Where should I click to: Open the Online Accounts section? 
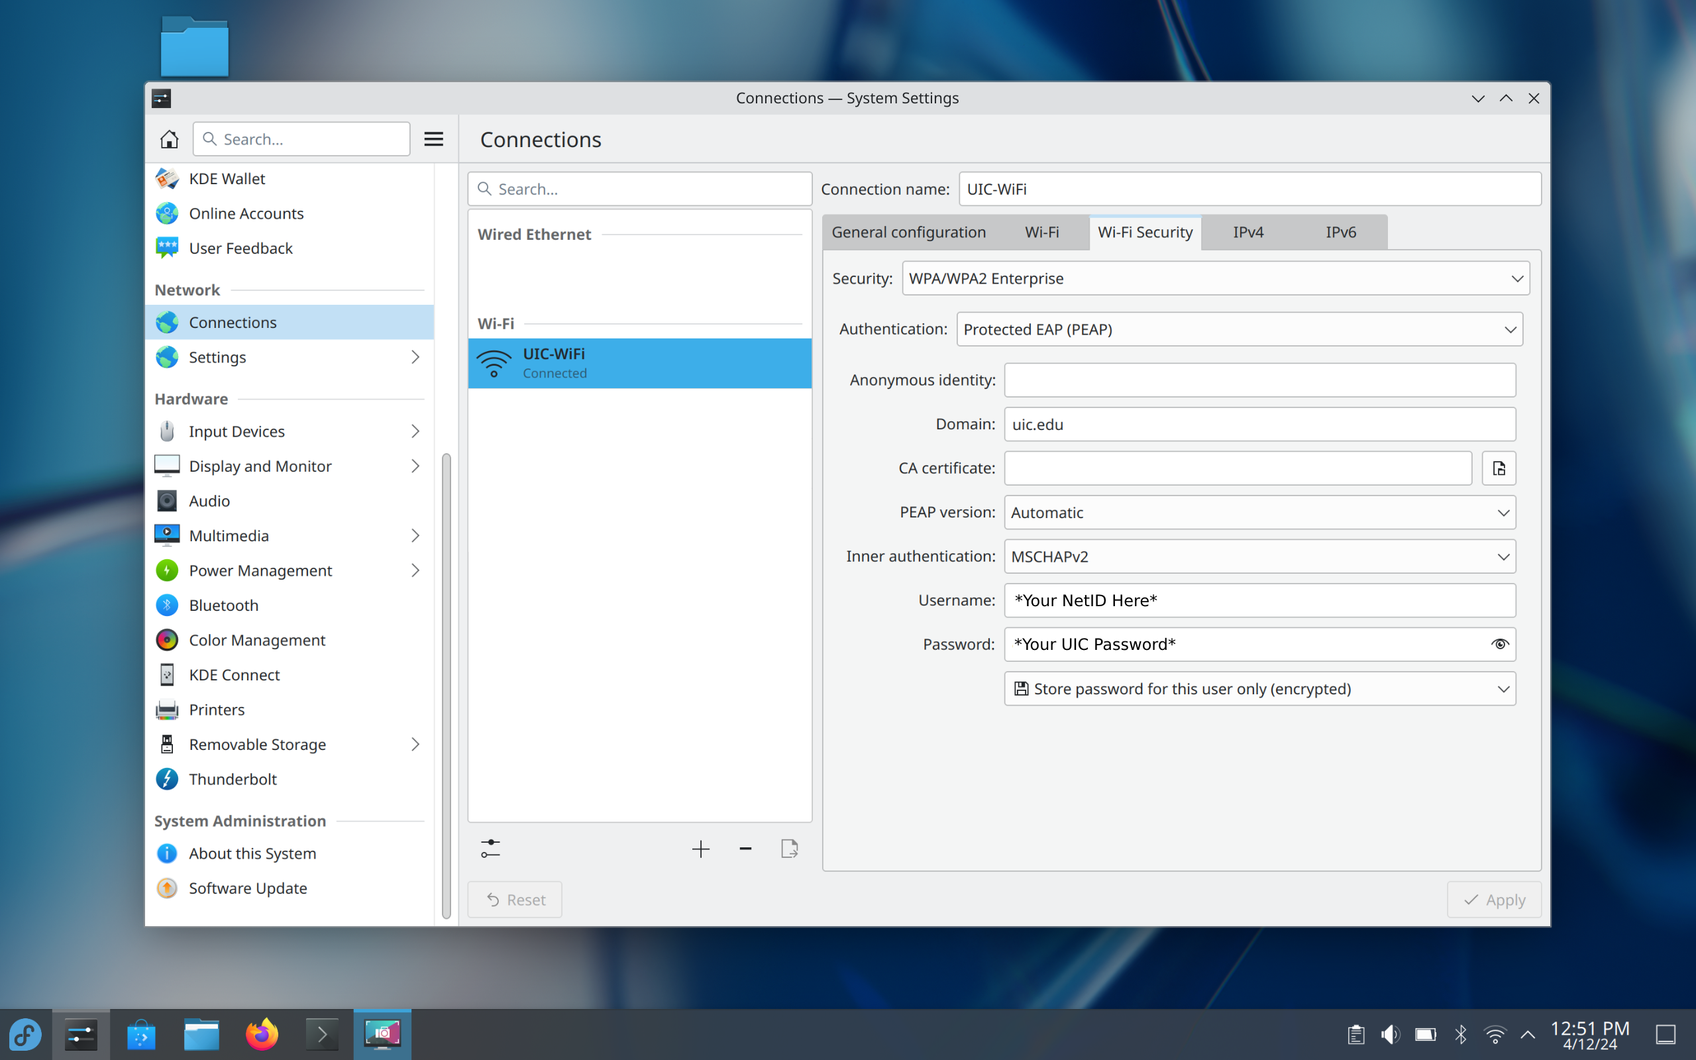click(x=290, y=213)
